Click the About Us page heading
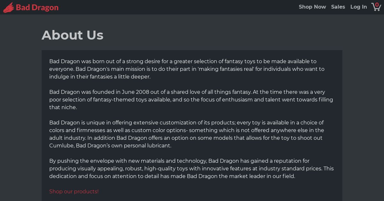This screenshot has width=384, height=201. click(72, 35)
